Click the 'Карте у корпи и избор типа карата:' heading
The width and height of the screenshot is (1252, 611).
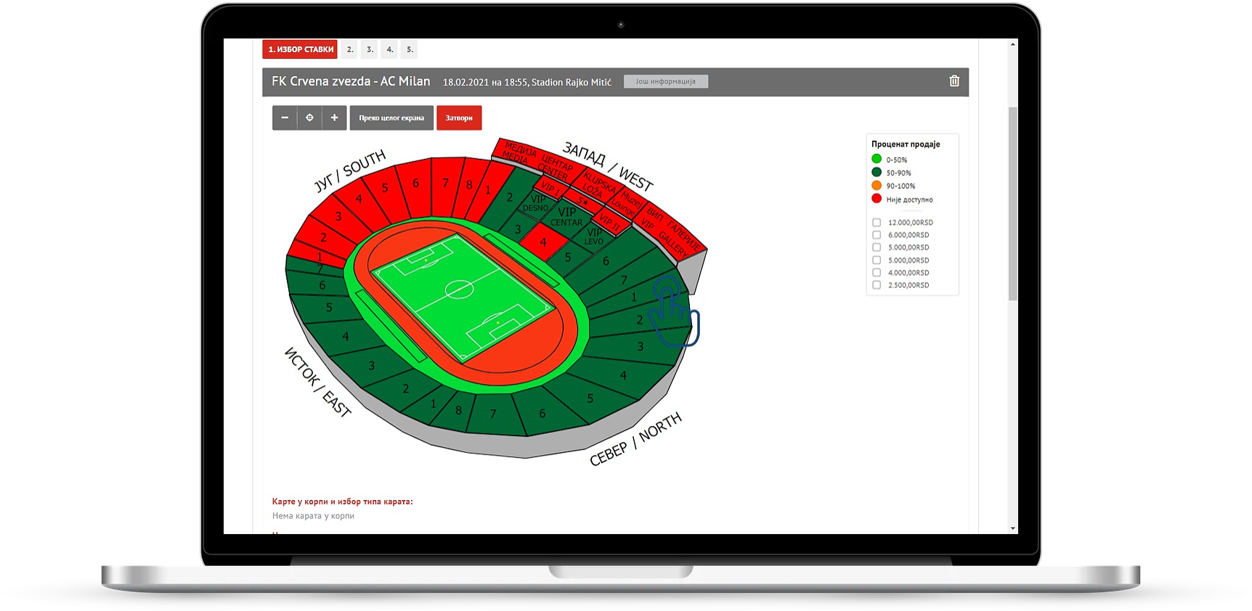click(x=342, y=501)
